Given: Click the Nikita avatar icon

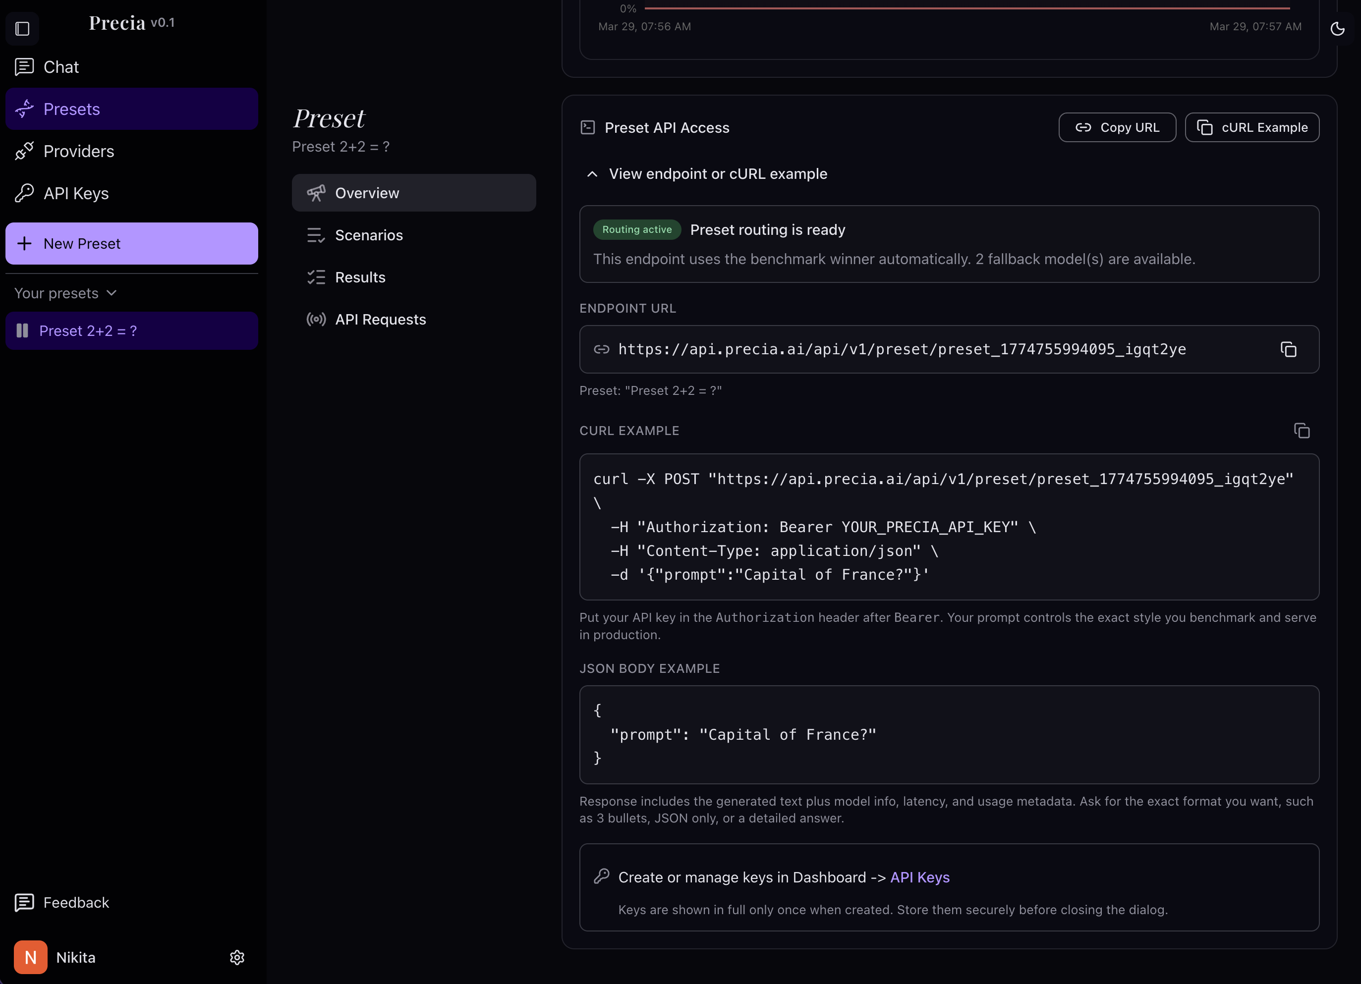Looking at the screenshot, I should click(31, 957).
